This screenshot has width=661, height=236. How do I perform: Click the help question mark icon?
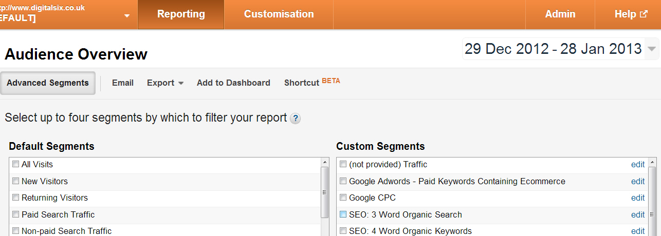[x=295, y=119]
